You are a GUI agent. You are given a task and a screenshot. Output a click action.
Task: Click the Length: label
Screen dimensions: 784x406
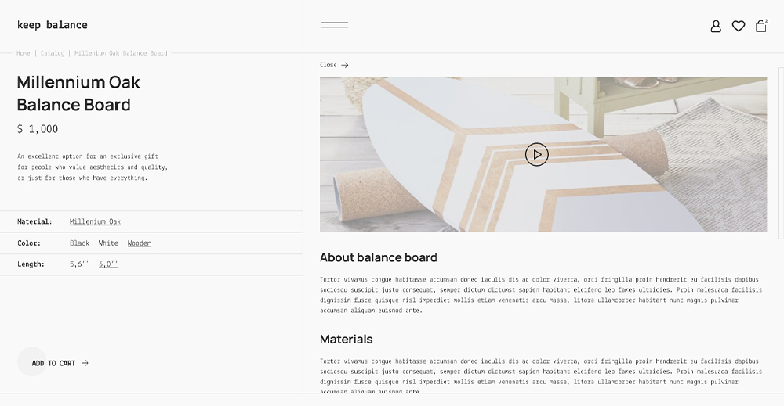[31, 264]
